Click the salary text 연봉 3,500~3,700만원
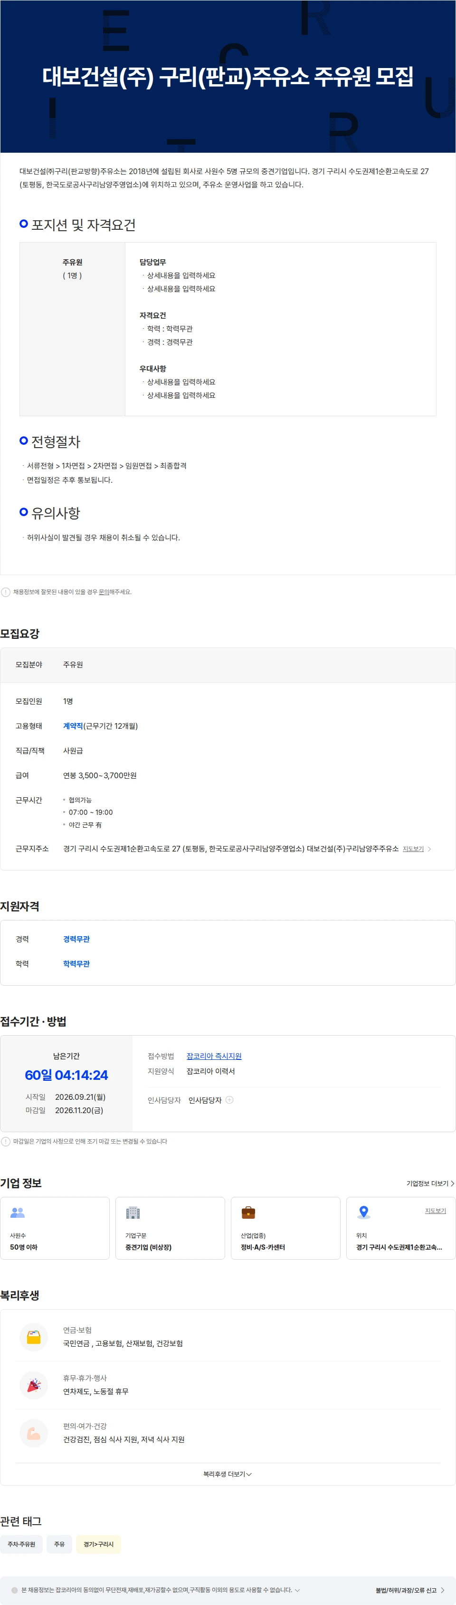The image size is (456, 1605). click(x=100, y=775)
